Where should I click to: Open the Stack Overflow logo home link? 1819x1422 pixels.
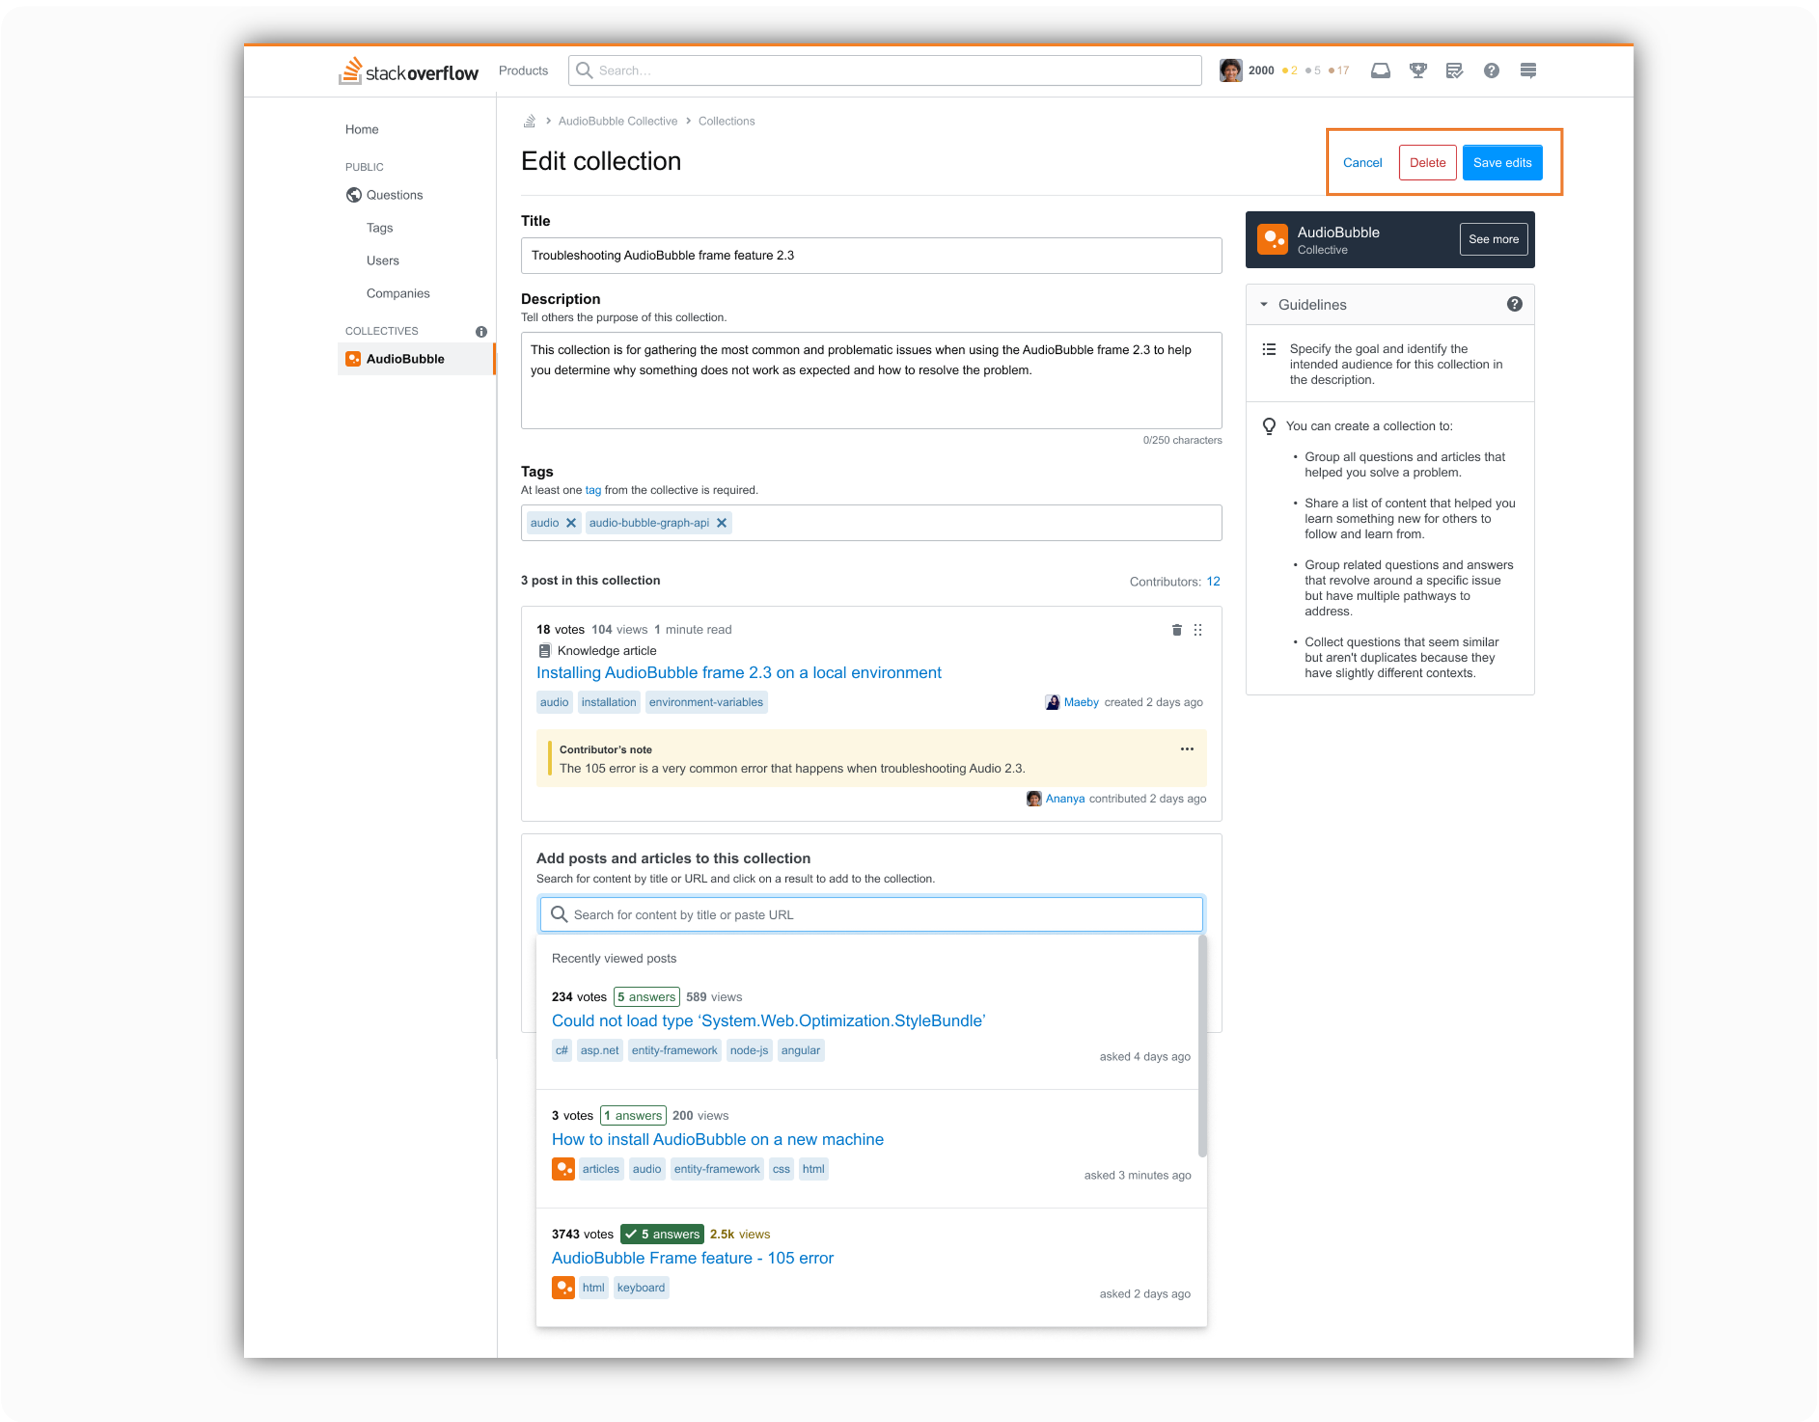tap(408, 71)
